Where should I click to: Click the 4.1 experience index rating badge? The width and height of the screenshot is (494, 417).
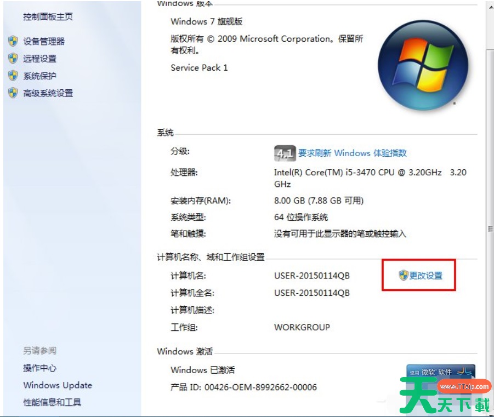(x=285, y=153)
